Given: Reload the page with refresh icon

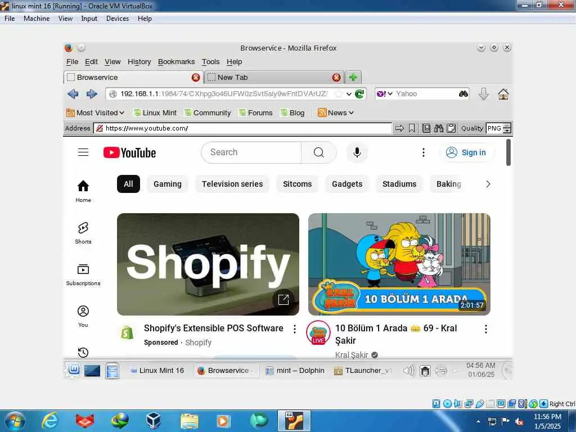Looking at the screenshot, I should [359, 94].
